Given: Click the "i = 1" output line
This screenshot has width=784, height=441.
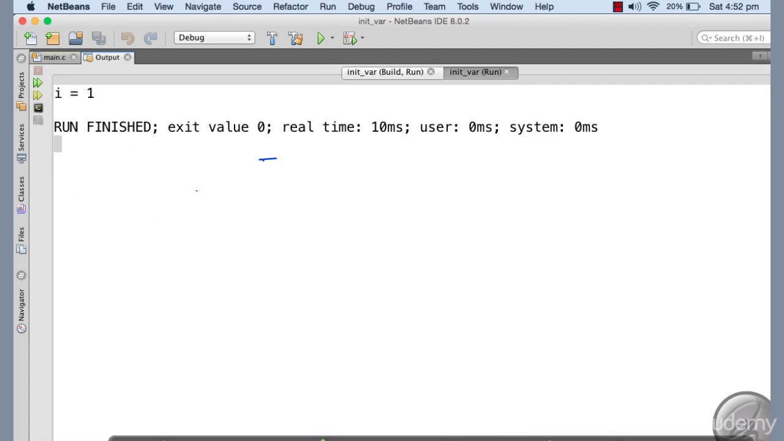Looking at the screenshot, I should [74, 93].
